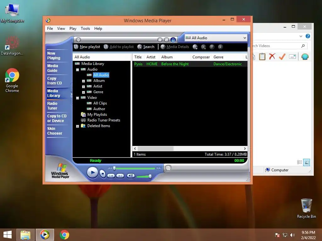The height and width of the screenshot is (241, 322).
Task: Sort by Artist column header
Action: [151, 57]
